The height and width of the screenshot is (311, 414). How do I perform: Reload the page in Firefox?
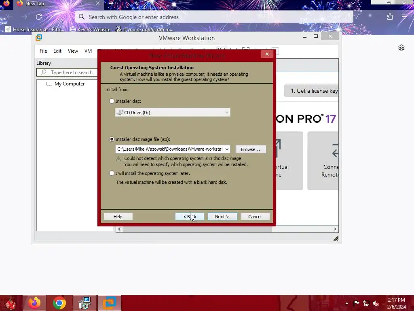tap(39, 17)
